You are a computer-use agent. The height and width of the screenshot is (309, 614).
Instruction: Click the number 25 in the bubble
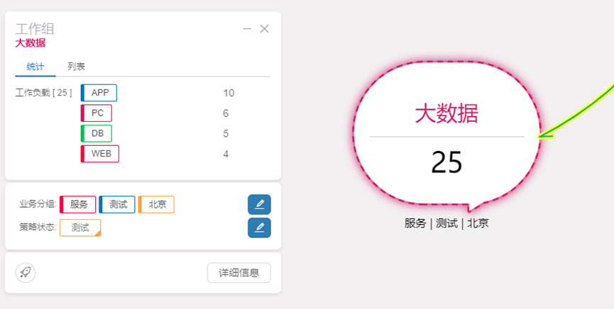click(446, 162)
